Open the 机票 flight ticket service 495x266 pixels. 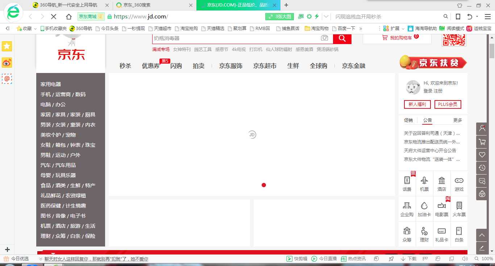point(424,184)
